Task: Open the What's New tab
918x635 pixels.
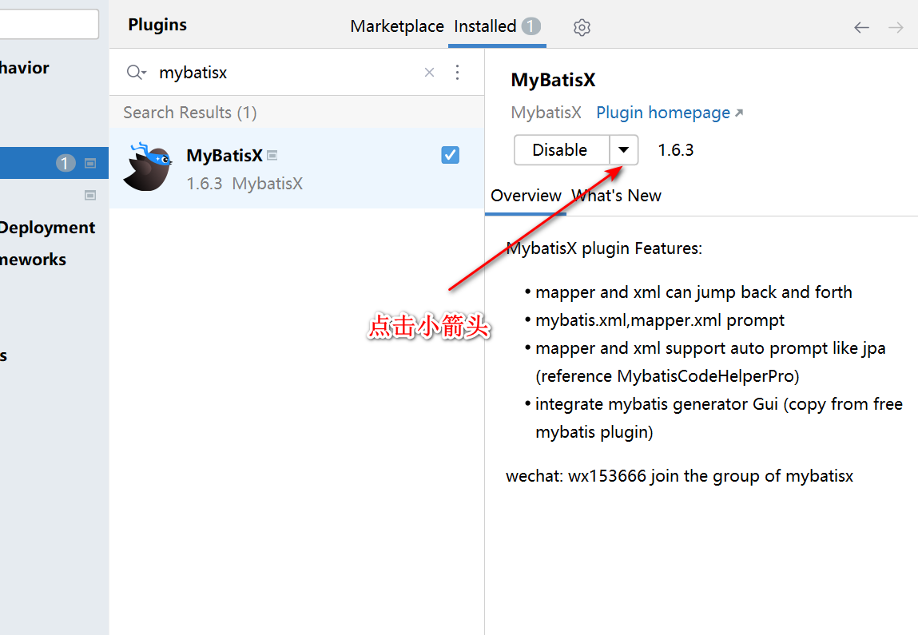Action: [x=617, y=196]
